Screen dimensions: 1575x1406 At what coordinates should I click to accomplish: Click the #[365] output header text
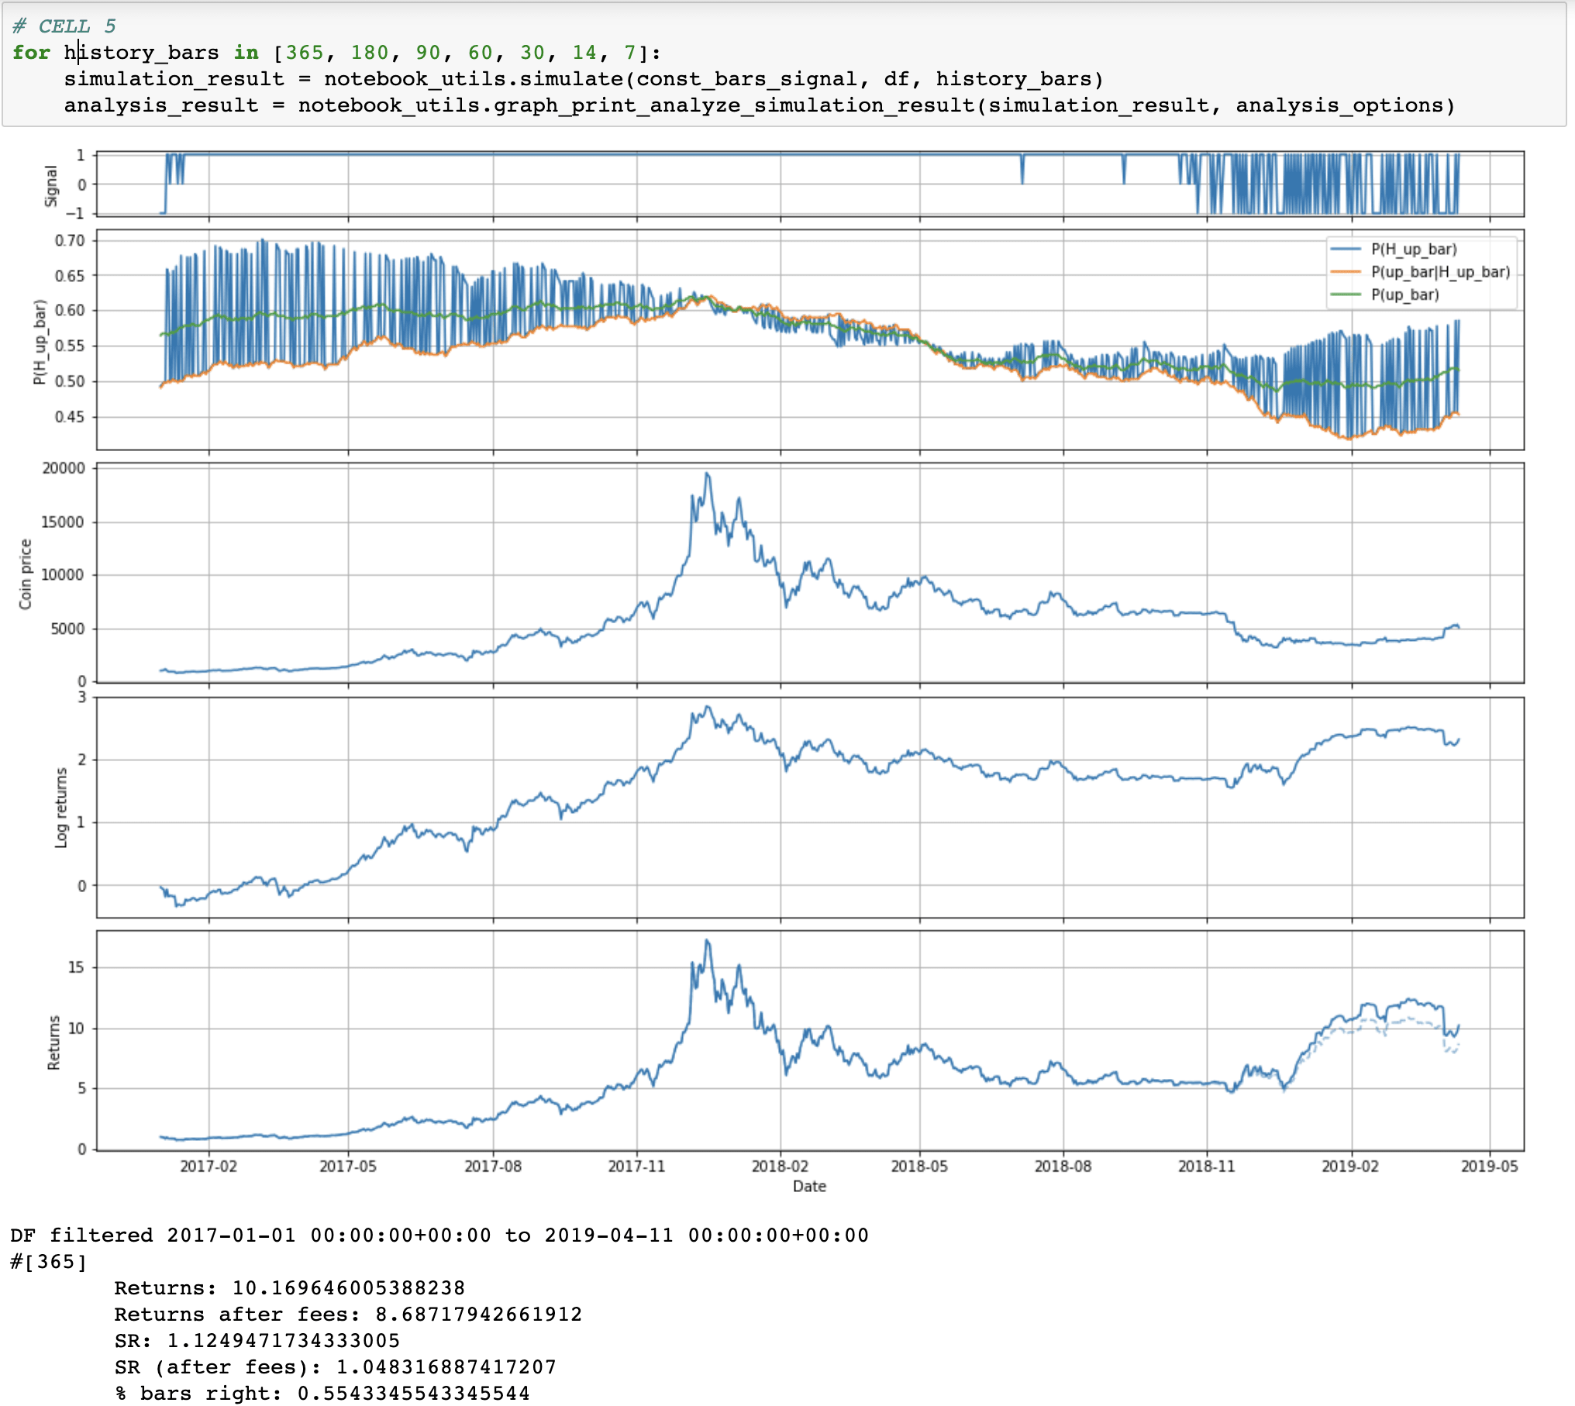coord(48,1262)
